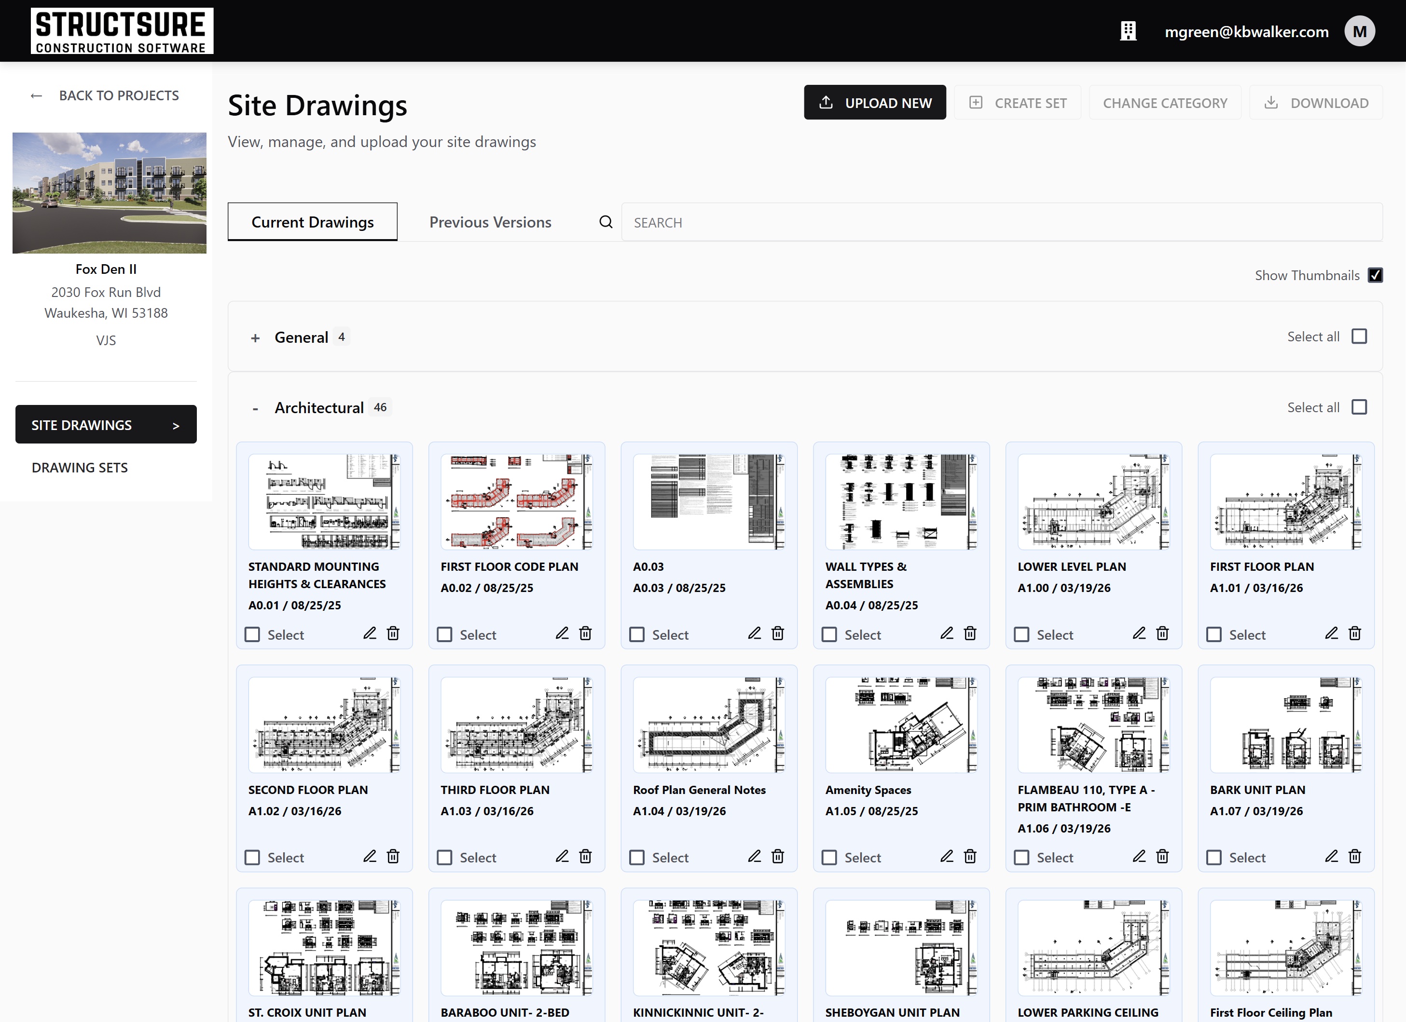Click the company building icon in header
Image resolution: width=1406 pixels, height=1022 pixels.
click(1128, 31)
